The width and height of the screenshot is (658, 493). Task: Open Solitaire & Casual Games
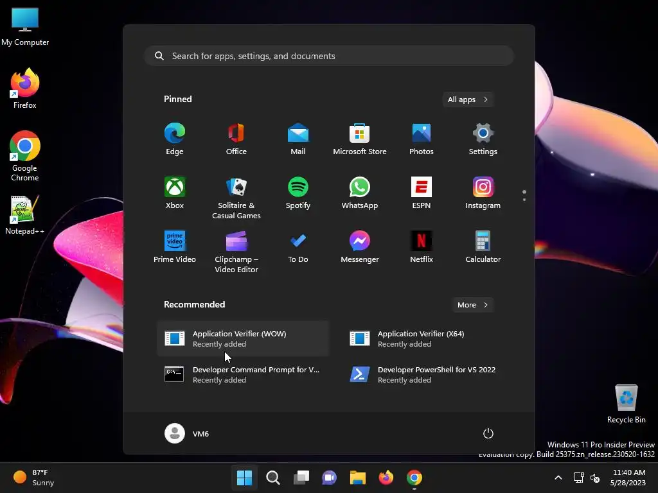[236, 198]
